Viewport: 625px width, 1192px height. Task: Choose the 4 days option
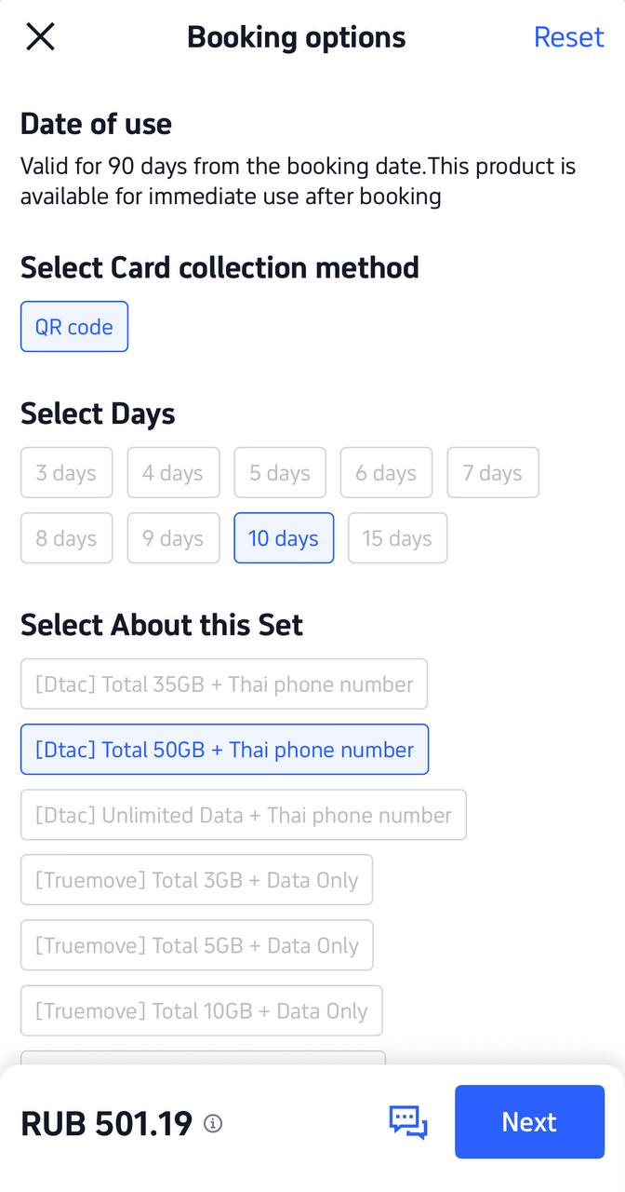point(173,473)
